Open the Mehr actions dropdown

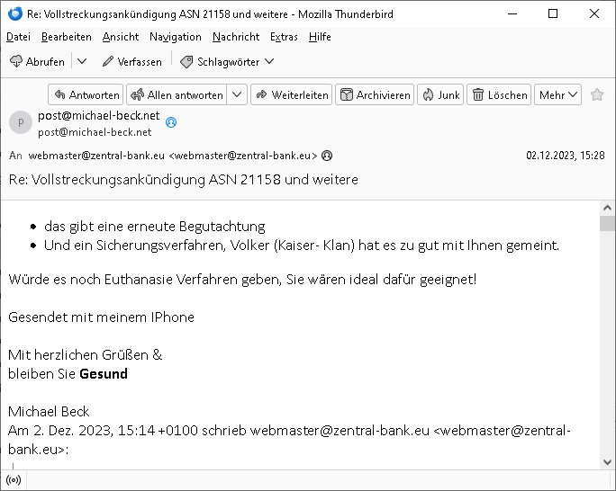point(557,94)
